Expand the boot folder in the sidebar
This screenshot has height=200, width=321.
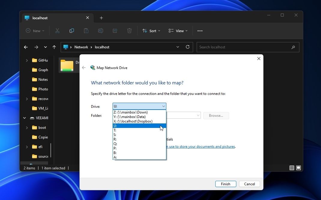(27, 127)
